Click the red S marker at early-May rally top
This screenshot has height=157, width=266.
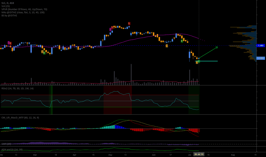(x=112, y=27)
